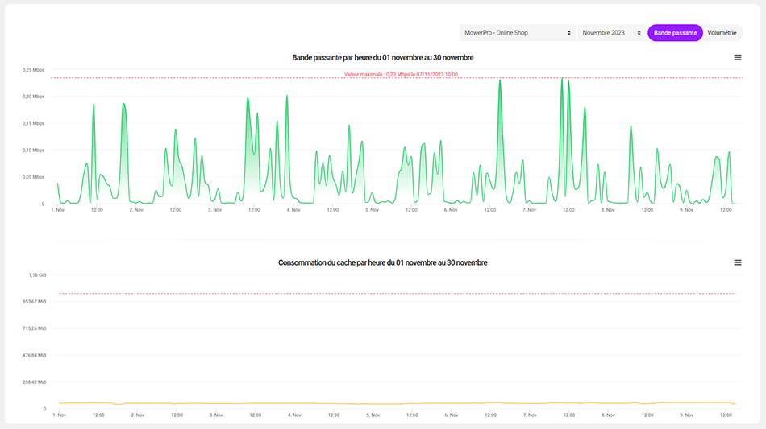Click the 1. Nov label on bandwidth axis
766x429 pixels.
tap(58, 210)
